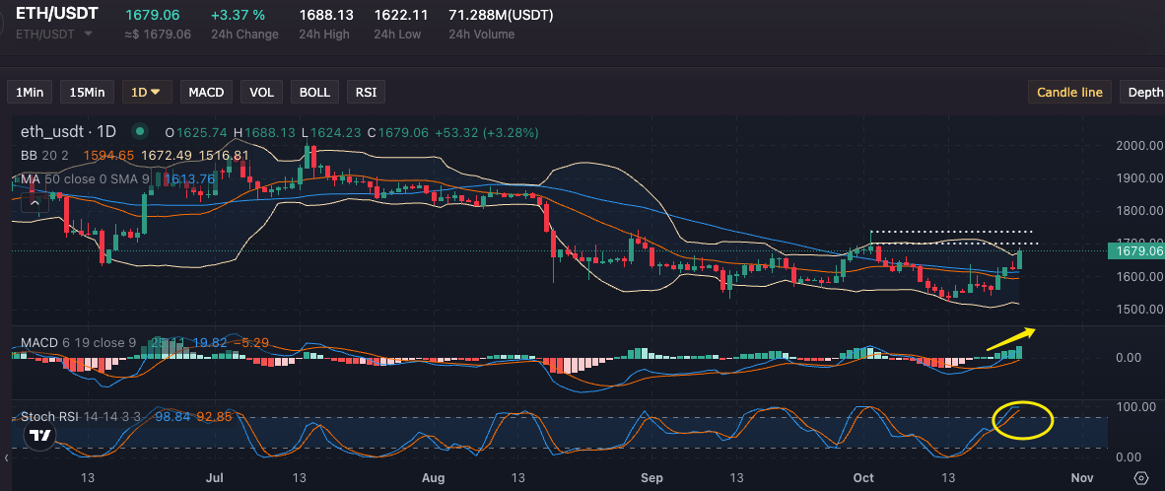Open chart settings gear icon
This screenshot has width=1165, height=491.
point(1141,478)
